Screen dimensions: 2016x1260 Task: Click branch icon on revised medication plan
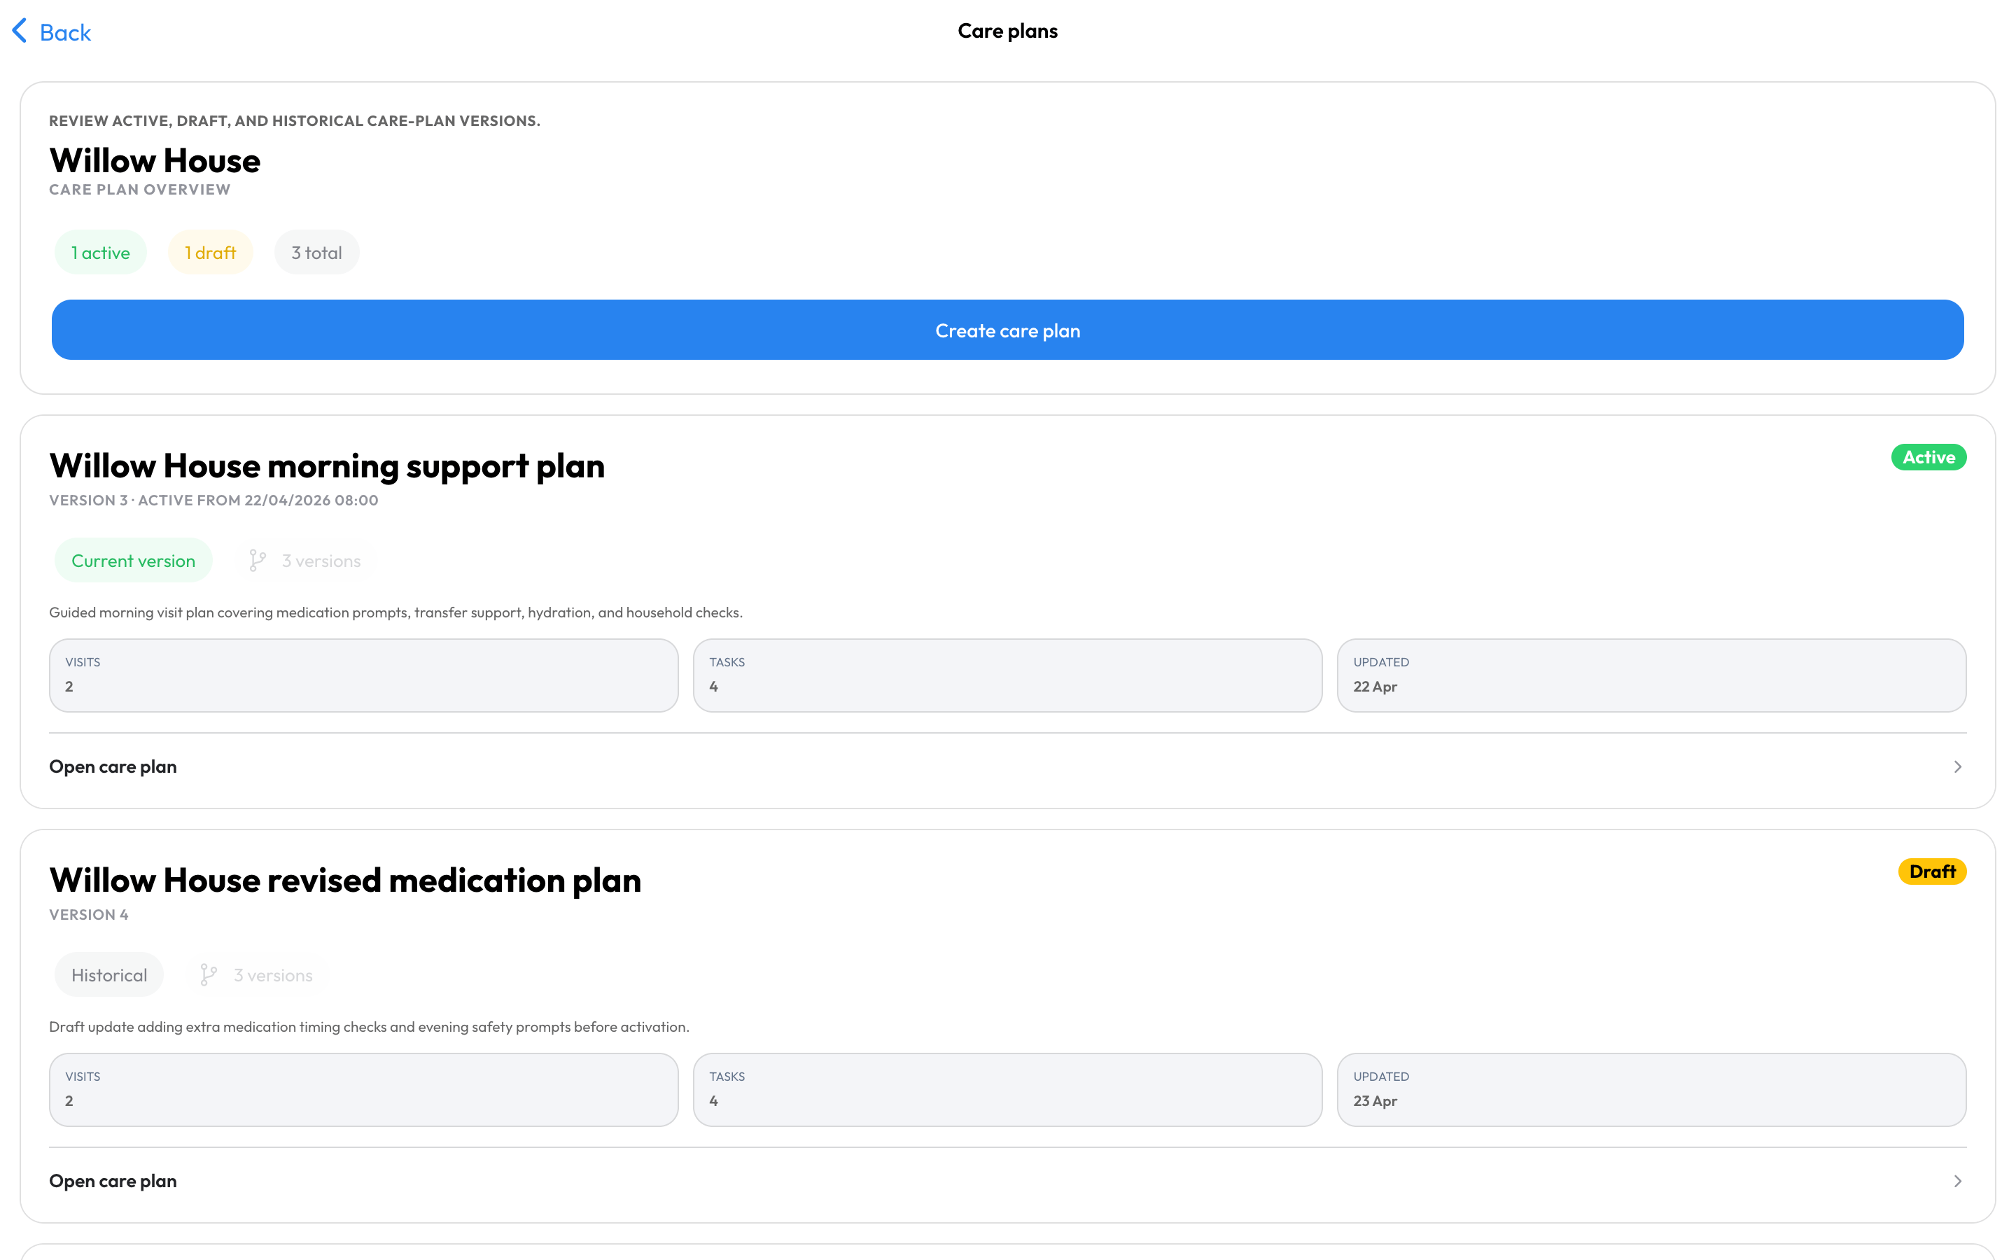click(209, 975)
